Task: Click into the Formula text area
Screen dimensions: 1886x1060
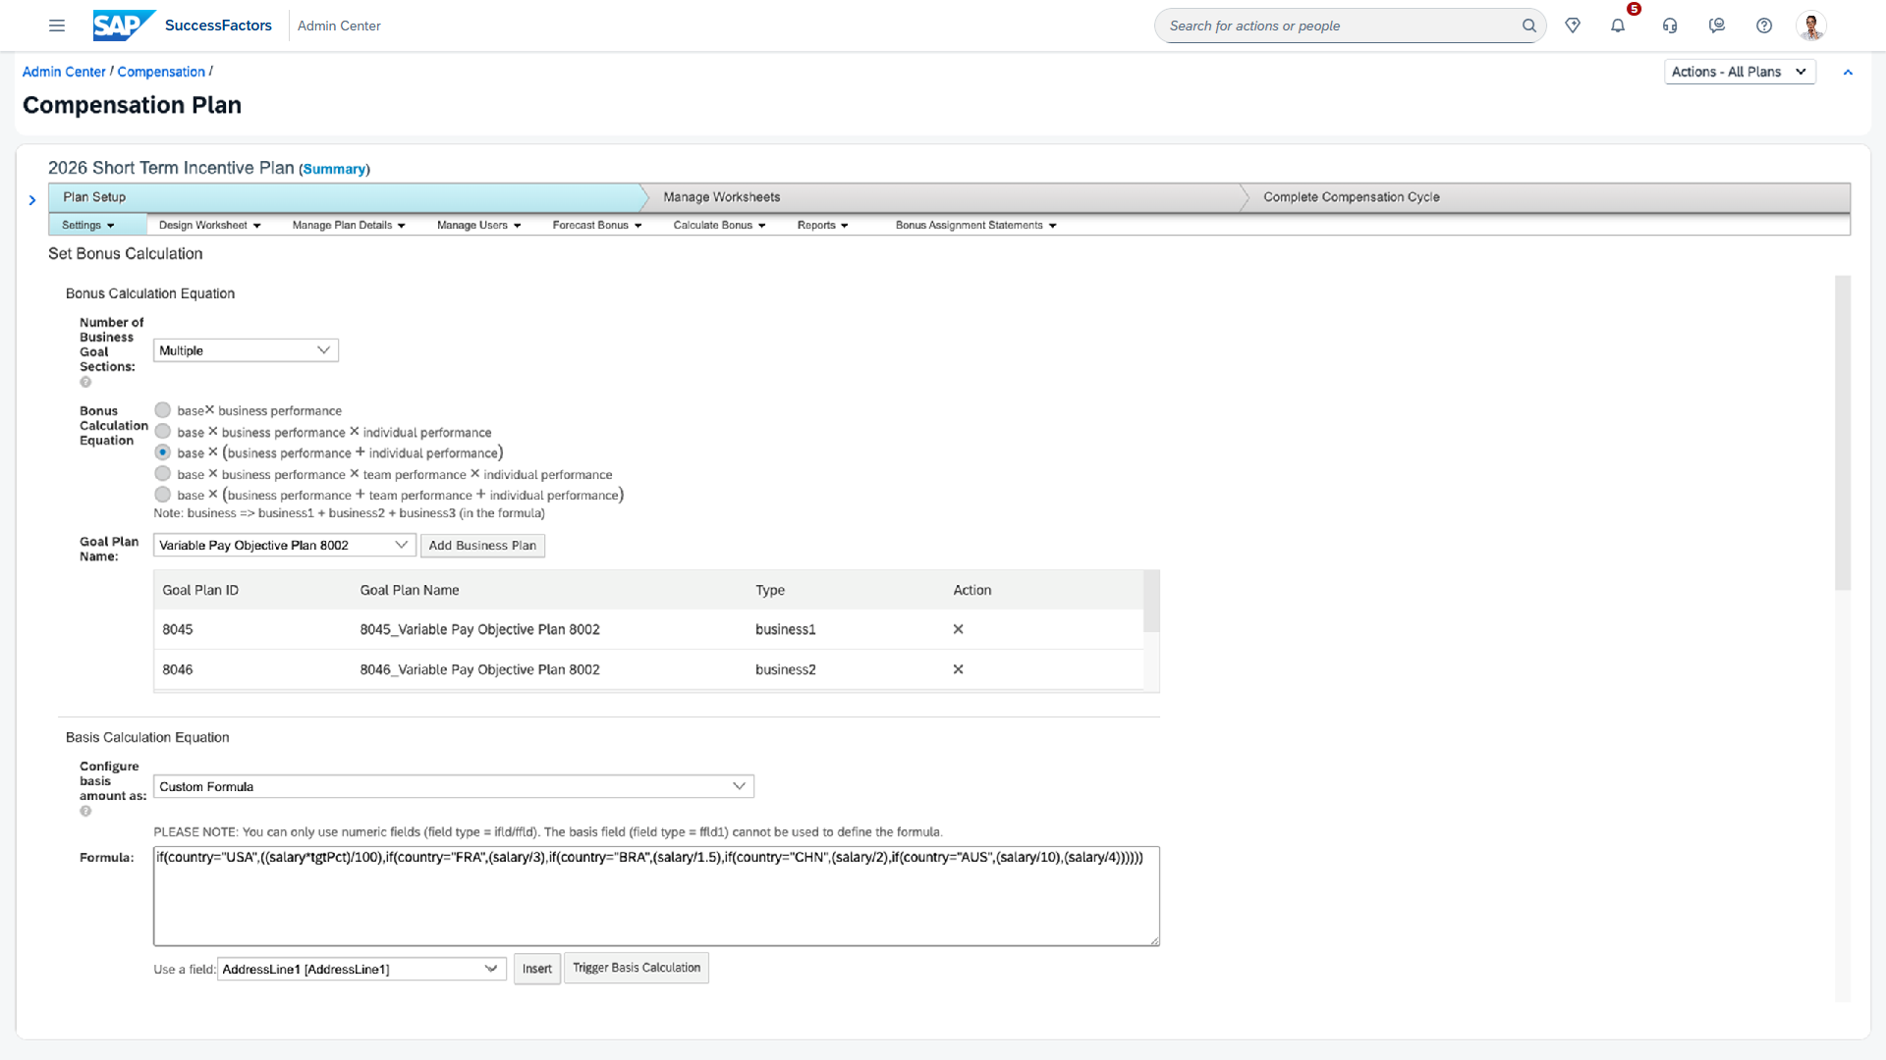Action: [656, 896]
